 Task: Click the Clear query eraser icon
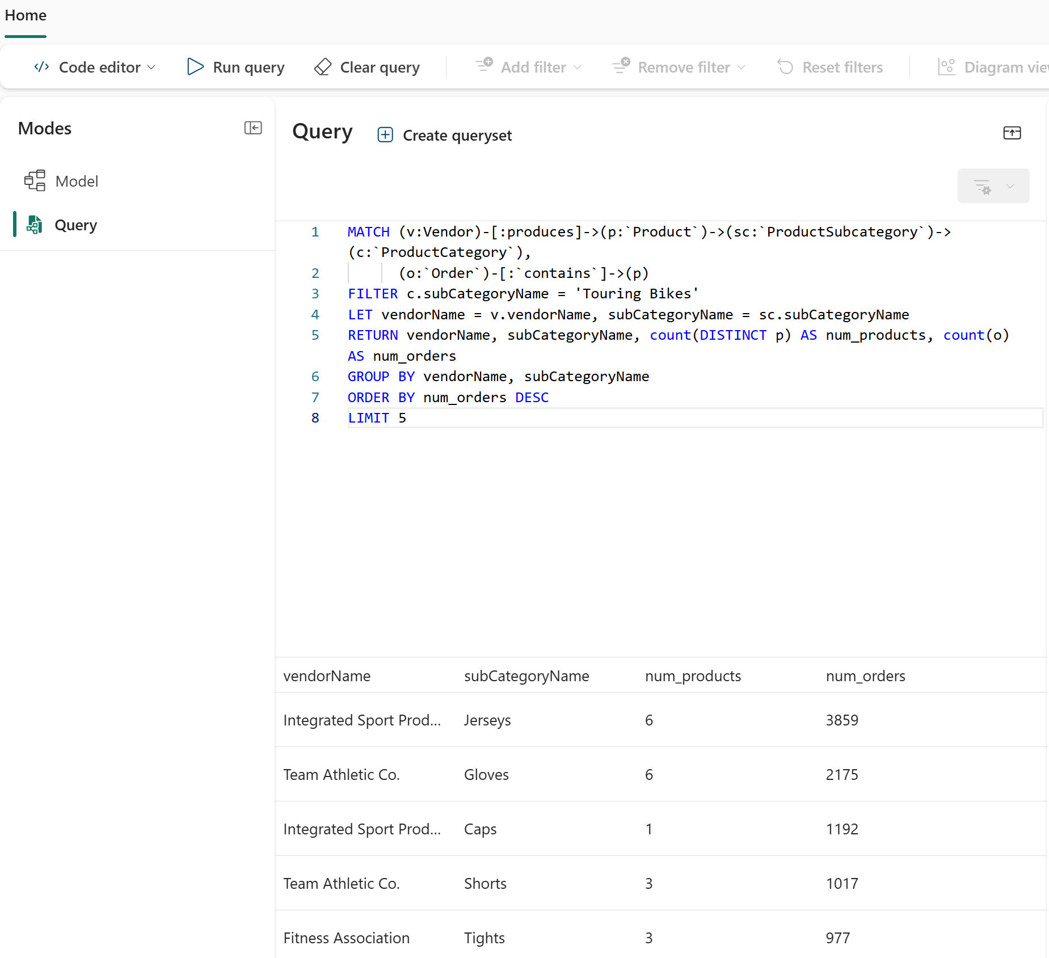pyautogui.click(x=323, y=67)
